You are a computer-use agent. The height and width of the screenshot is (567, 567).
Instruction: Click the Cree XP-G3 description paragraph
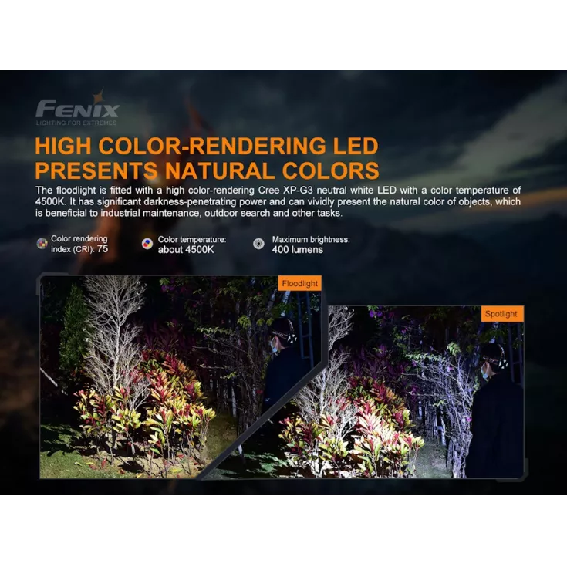click(x=278, y=201)
